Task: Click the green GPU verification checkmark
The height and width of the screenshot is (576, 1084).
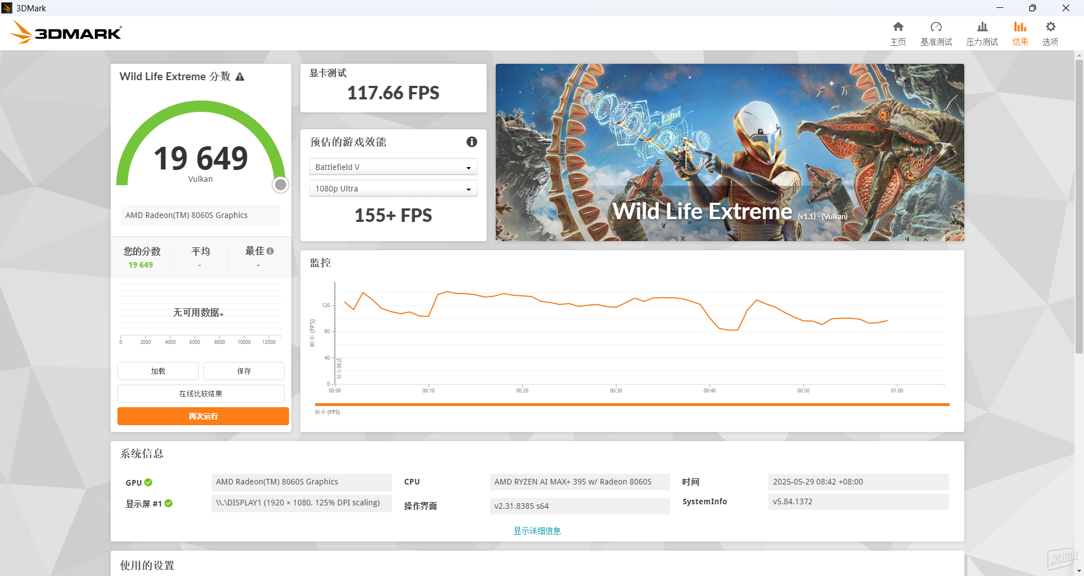Action: [148, 482]
